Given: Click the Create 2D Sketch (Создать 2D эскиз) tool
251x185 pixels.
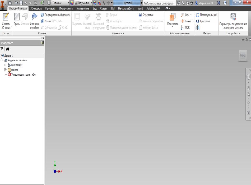Looking at the screenshot, I should tap(6, 21).
